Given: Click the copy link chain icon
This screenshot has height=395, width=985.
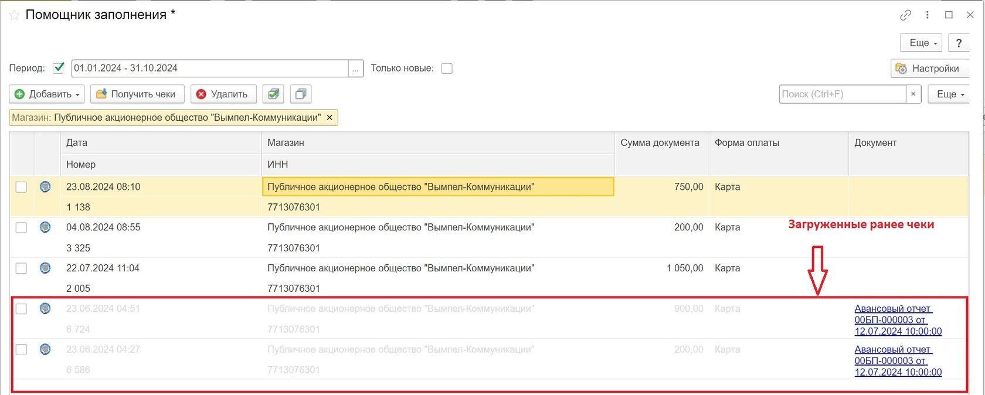Looking at the screenshot, I should (x=905, y=15).
